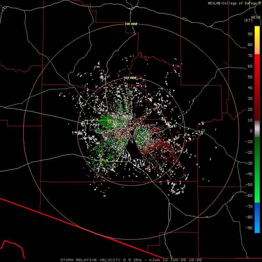Select the -70 value on velocity scale
Viewport: 262px width, 262px height.
coord(249,206)
